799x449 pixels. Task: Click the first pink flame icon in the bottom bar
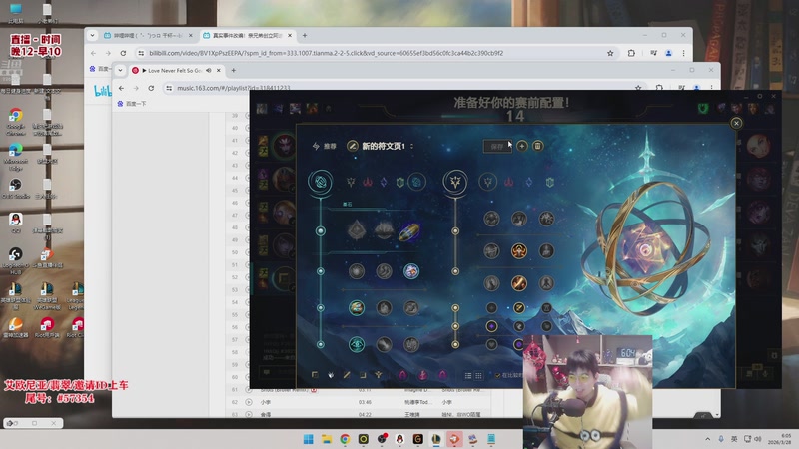tap(403, 375)
